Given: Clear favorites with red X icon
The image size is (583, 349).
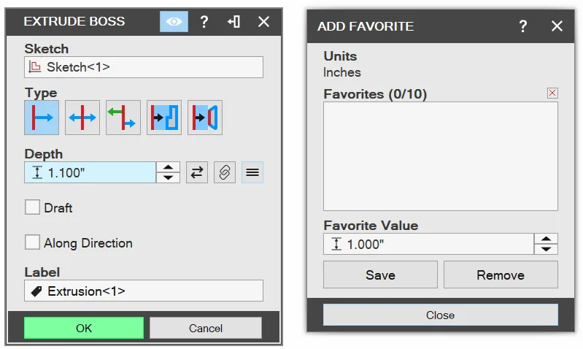Looking at the screenshot, I should tap(552, 93).
